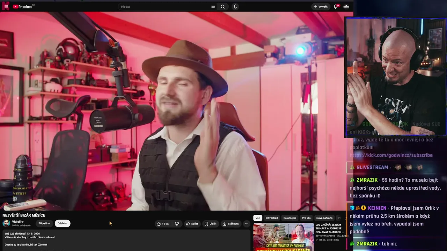The height and width of the screenshot is (251, 447).
Task: Open Vidrail channel avatar
Action: coord(6,223)
